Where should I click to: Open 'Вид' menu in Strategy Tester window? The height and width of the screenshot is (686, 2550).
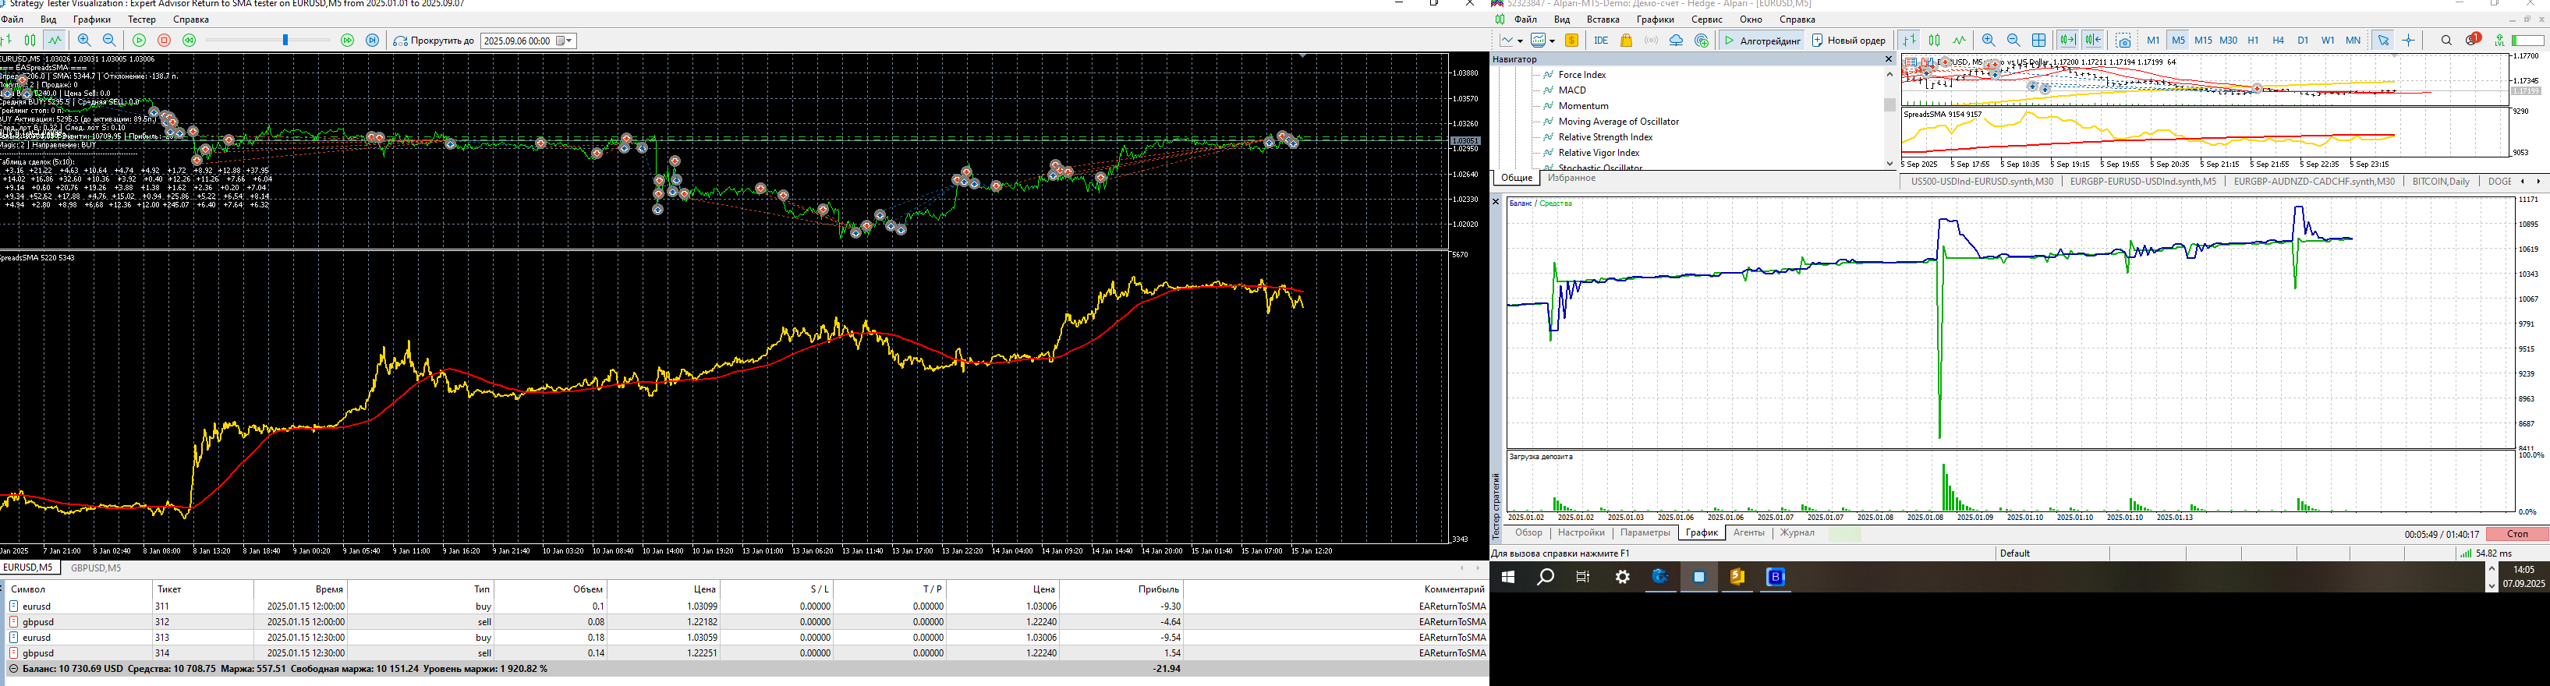tap(48, 19)
